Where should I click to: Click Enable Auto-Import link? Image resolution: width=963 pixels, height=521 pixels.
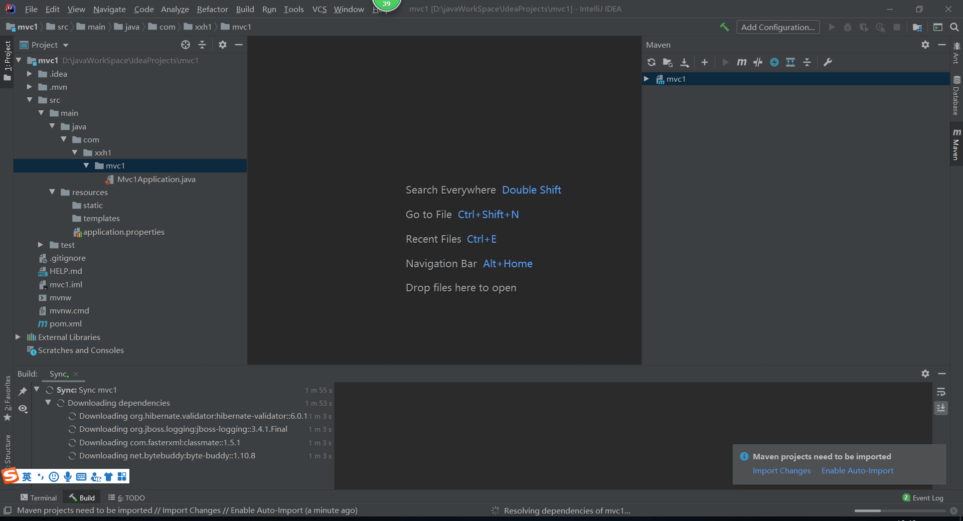[857, 470]
